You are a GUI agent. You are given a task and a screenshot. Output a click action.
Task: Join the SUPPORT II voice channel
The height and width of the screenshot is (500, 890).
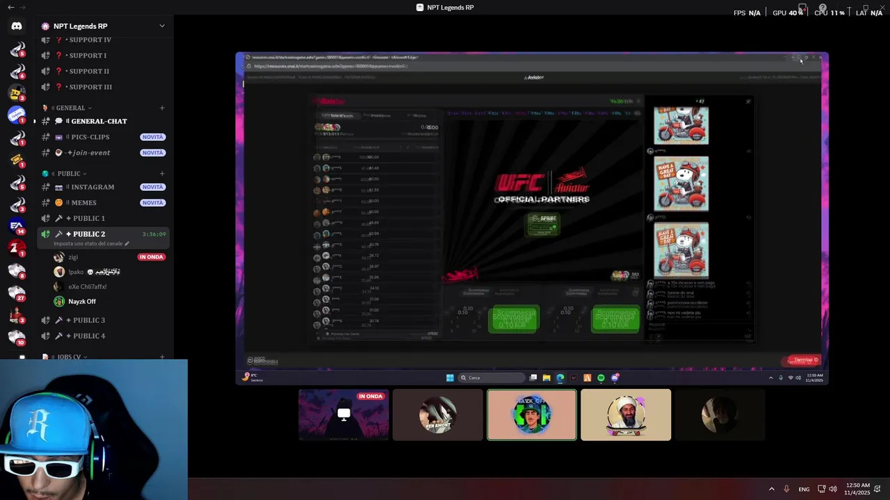coord(104,71)
